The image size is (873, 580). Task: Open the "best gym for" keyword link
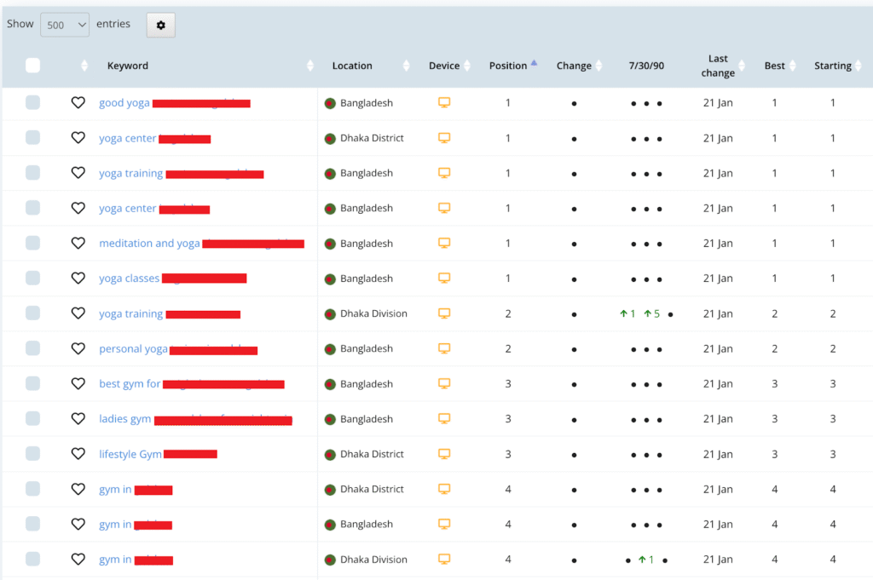point(130,384)
